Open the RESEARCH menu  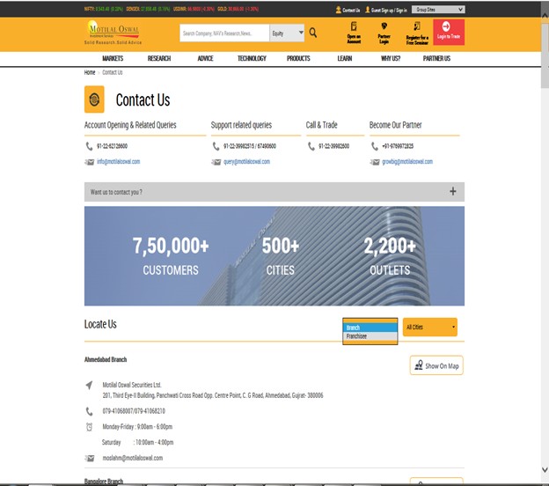(x=159, y=58)
